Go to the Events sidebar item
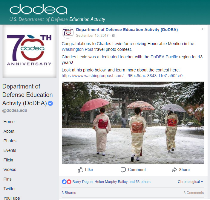This screenshot has width=210, height=200. point(10,150)
